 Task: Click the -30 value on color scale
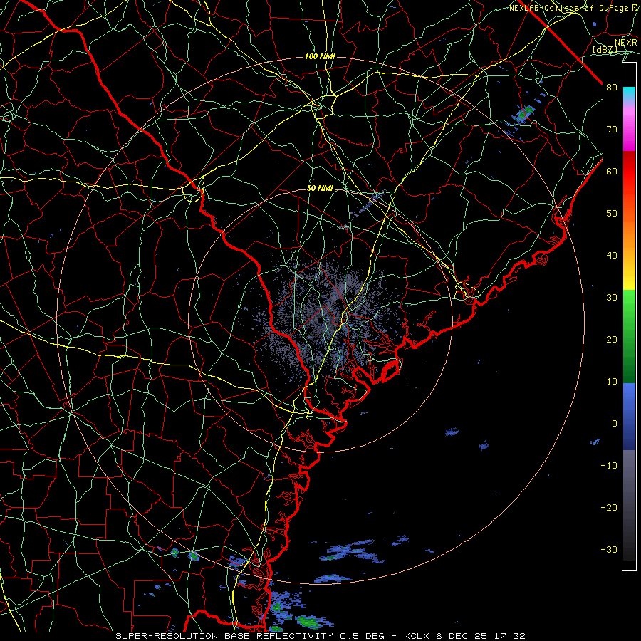coord(609,550)
